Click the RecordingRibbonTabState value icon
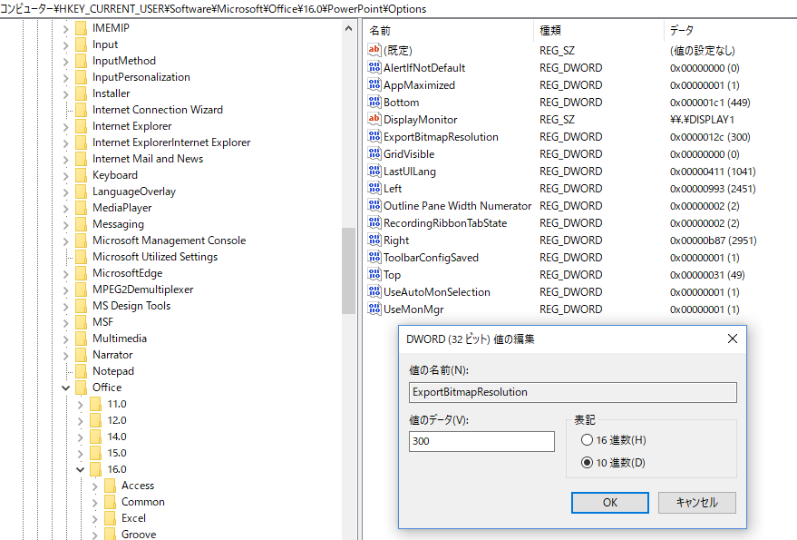This screenshot has width=797, height=540. pyautogui.click(x=374, y=223)
